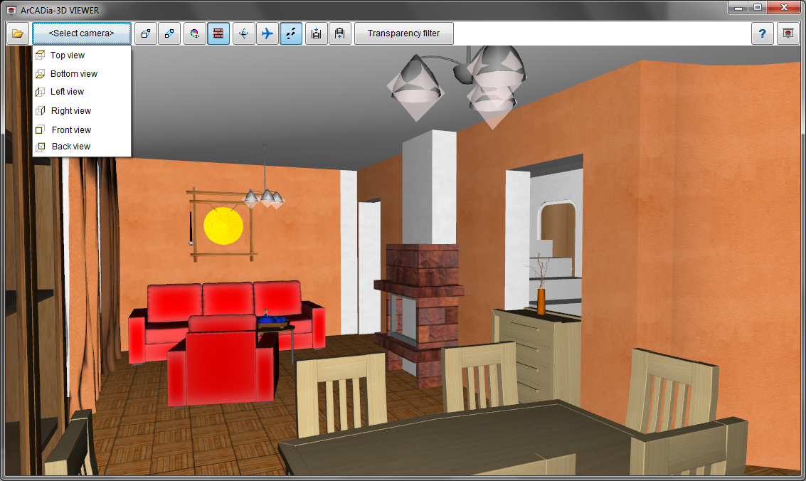
Task: Toggle the brick wall textures button
Action: [218, 33]
